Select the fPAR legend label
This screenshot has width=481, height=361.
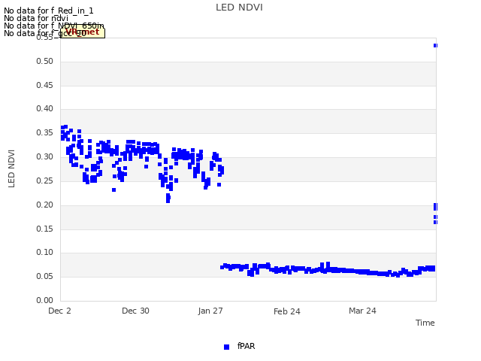[246, 346]
